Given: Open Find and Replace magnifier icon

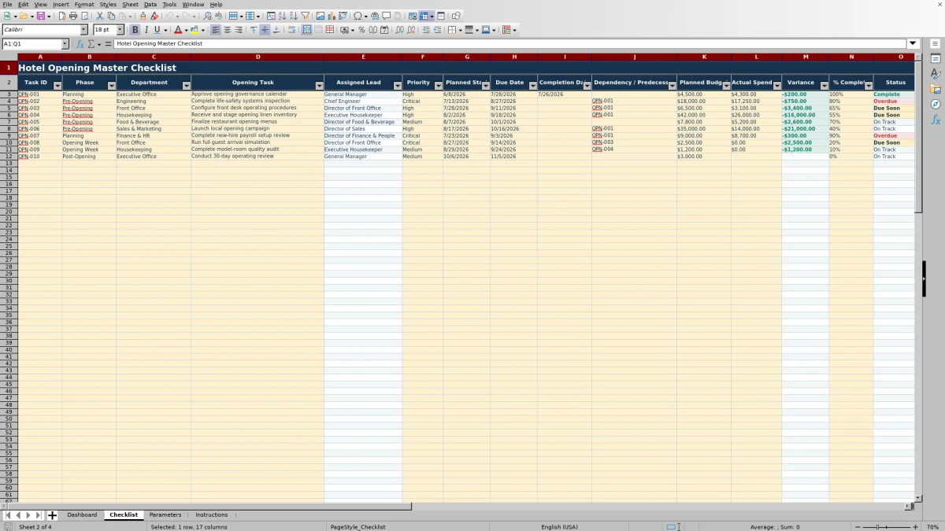Looking at the screenshot, I should [x=207, y=16].
